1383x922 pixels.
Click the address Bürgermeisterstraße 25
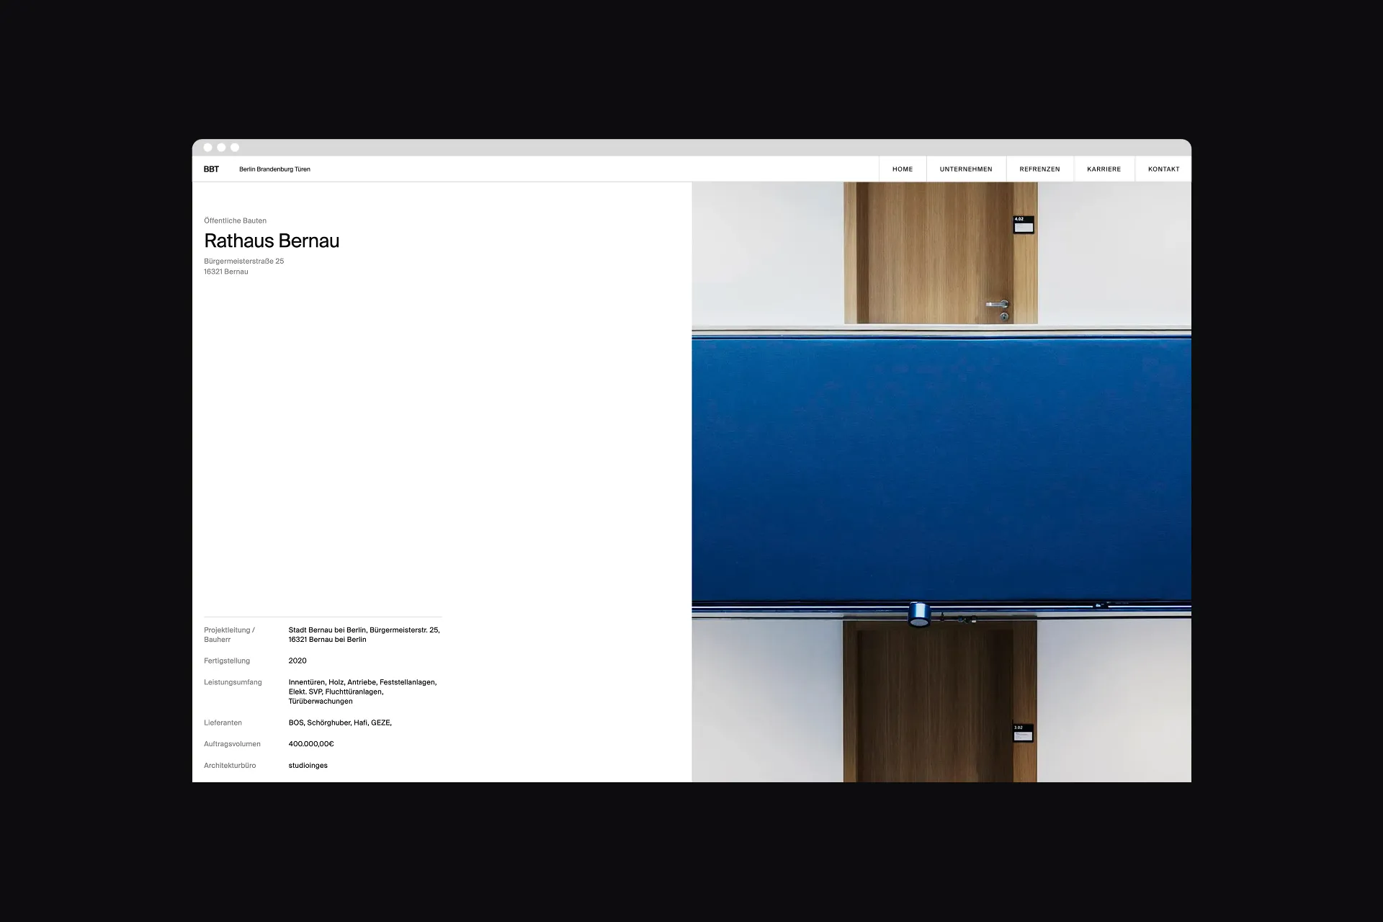coord(243,261)
